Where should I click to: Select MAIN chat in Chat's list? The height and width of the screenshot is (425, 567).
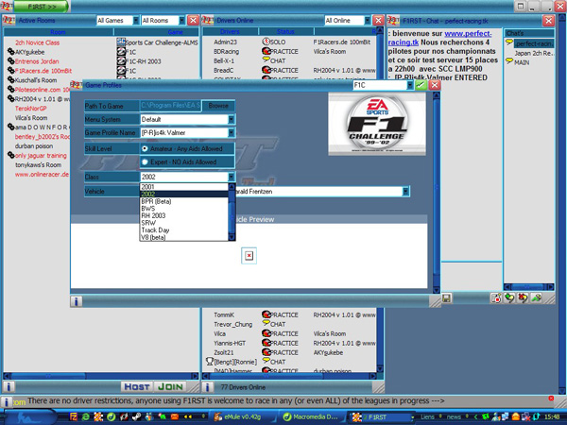522,62
